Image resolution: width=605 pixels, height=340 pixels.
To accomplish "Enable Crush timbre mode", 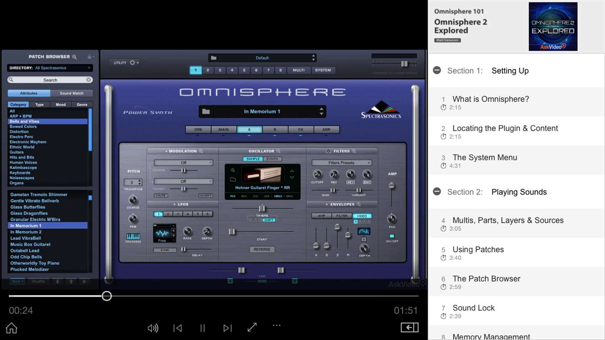I will pos(255,220).
